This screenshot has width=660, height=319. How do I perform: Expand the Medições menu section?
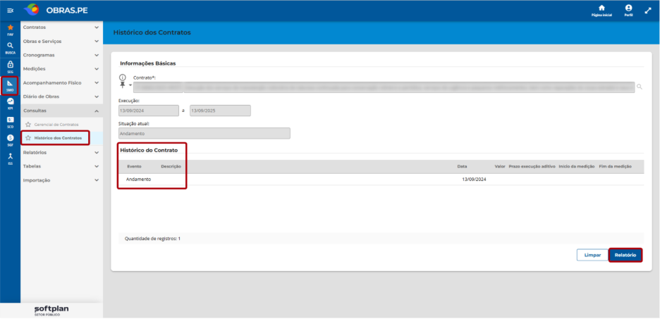click(61, 68)
